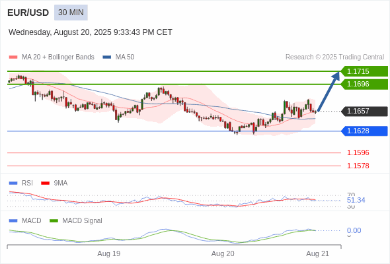Click the Aug 19 date axis label
This screenshot has width=390, height=264.
click(108, 253)
